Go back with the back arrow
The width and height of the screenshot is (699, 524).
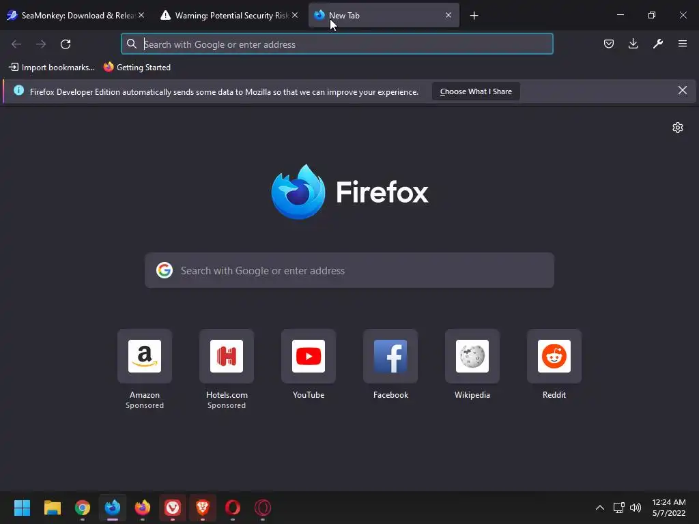[16, 44]
